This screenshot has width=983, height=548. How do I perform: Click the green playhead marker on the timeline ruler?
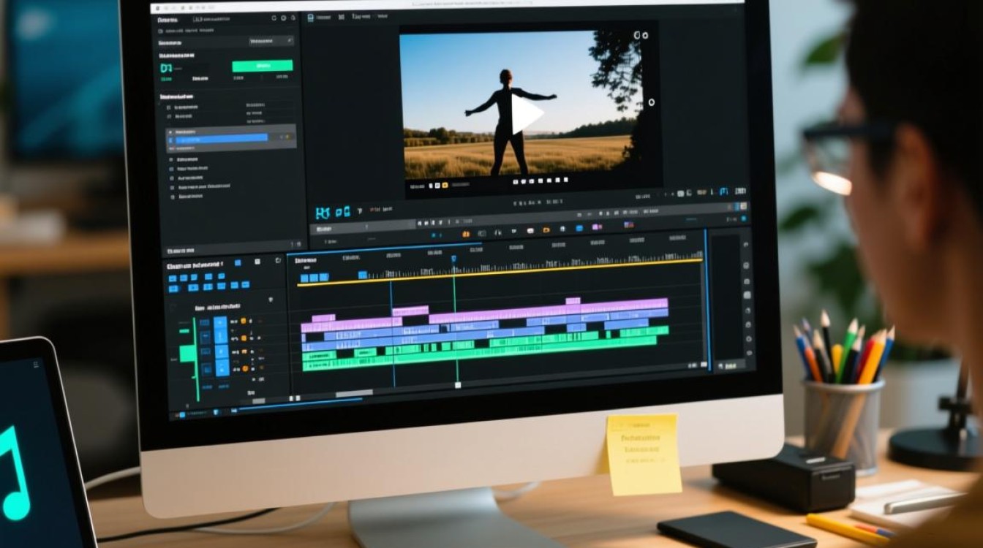[x=453, y=259]
